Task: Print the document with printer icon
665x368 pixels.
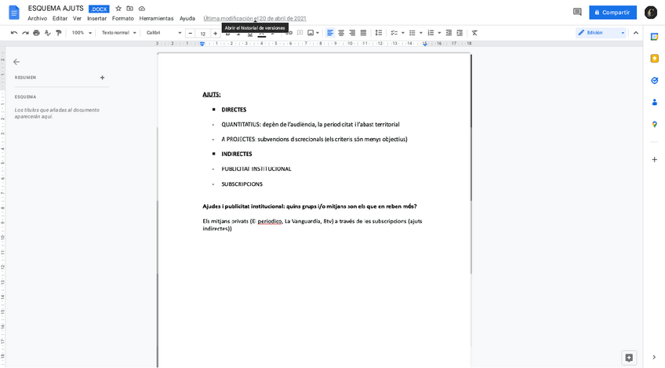Action: coord(37,33)
